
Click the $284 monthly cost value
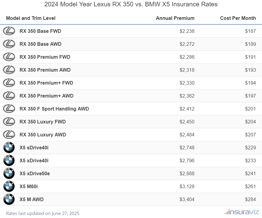coord(251,199)
